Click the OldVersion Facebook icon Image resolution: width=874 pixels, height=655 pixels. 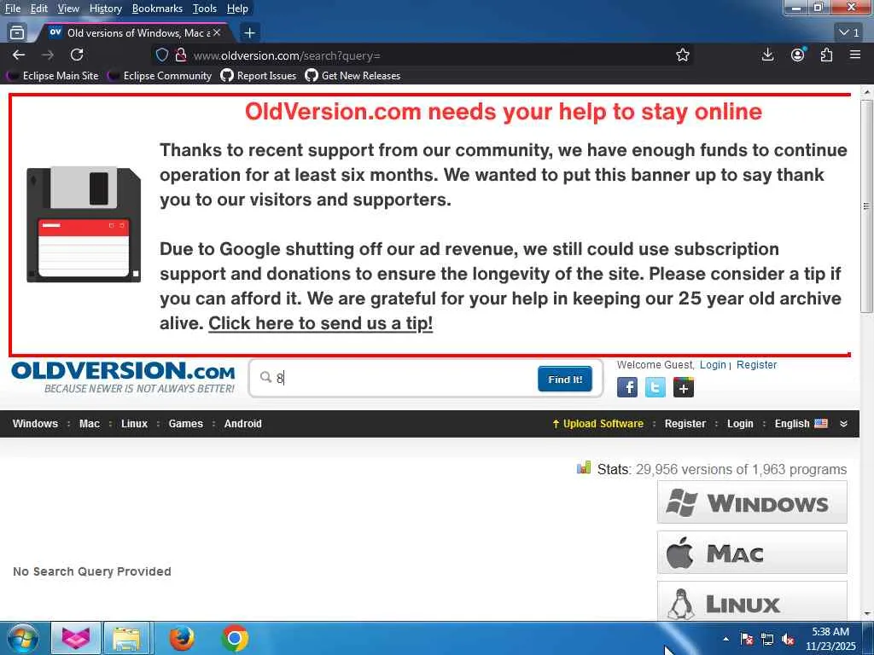point(627,387)
